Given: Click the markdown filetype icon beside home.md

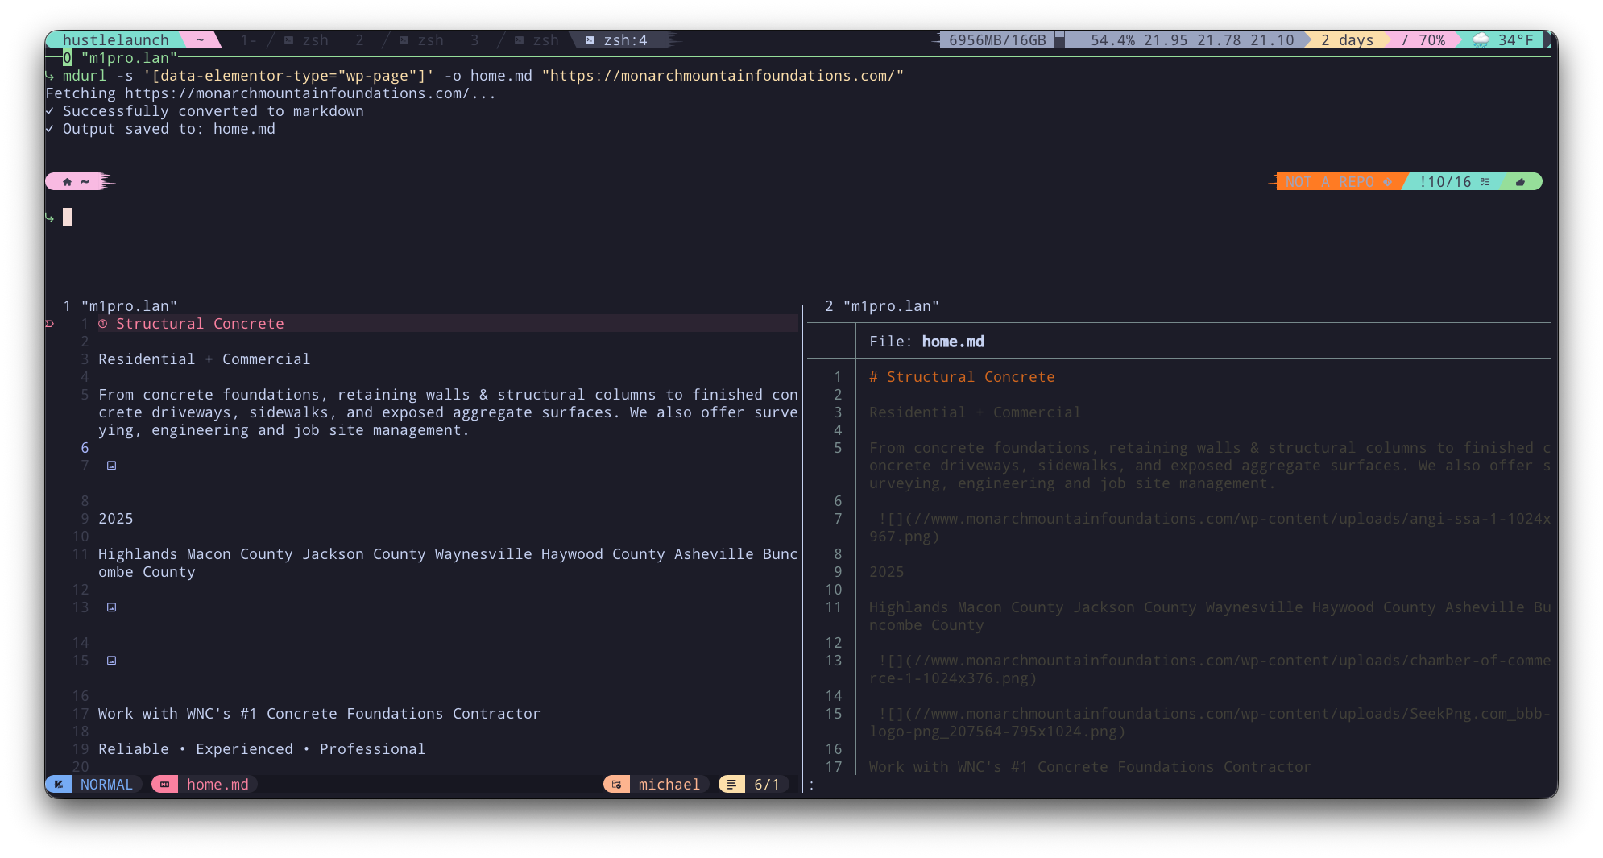Looking at the screenshot, I should tap(165, 785).
